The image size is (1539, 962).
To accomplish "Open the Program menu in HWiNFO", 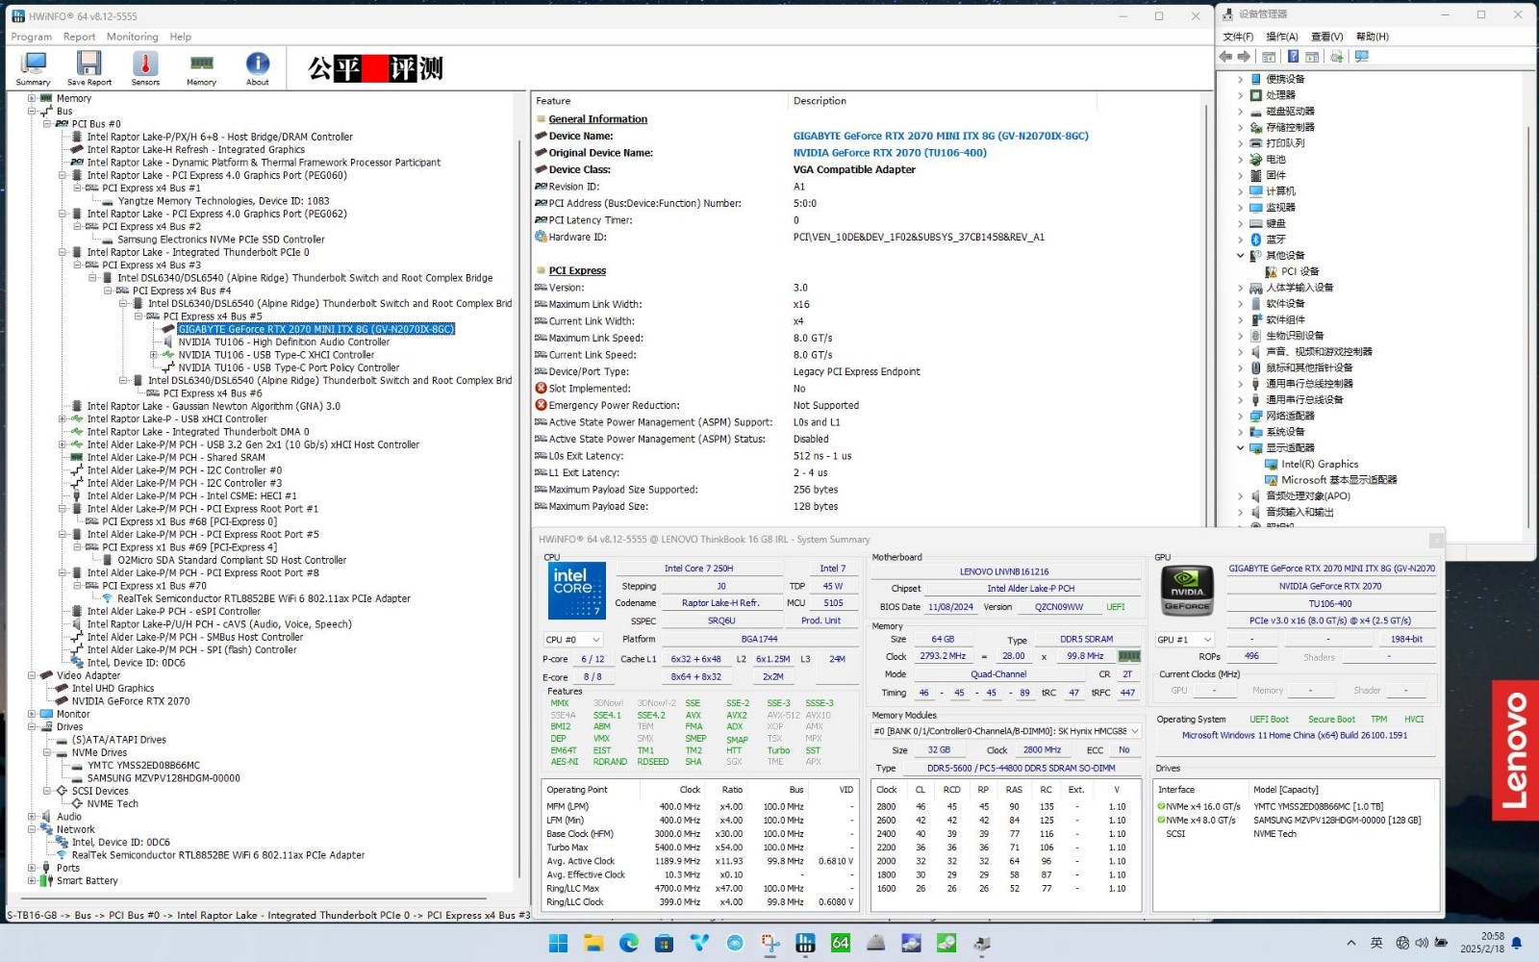I will (x=32, y=37).
